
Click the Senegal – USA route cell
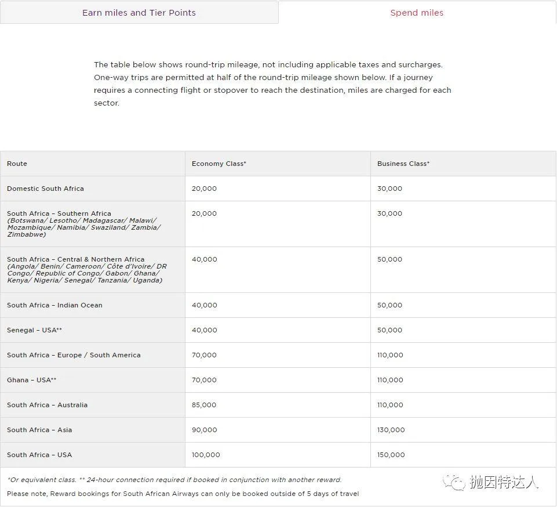pyautogui.click(x=34, y=330)
